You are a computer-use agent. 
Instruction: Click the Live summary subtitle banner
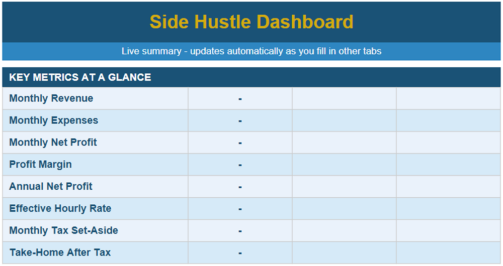pyautogui.click(x=251, y=51)
